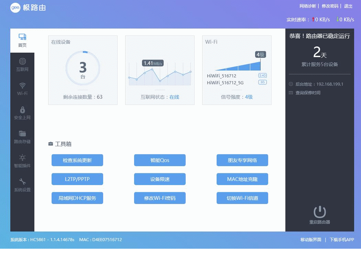Switch to 移动版界面
361x258 pixels.
(x=311, y=239)
